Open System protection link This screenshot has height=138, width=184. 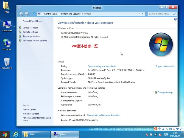click(x=31, y=36)
